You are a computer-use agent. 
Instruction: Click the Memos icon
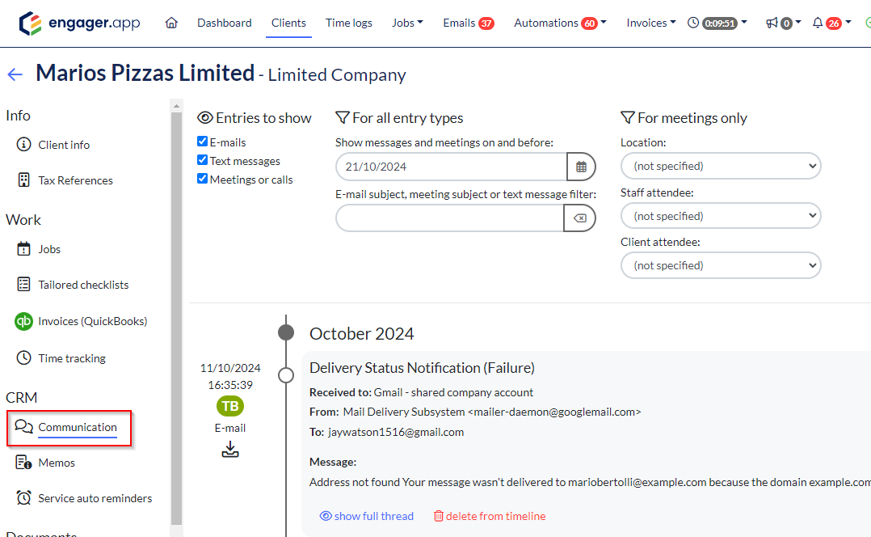(x=24, y=463)
